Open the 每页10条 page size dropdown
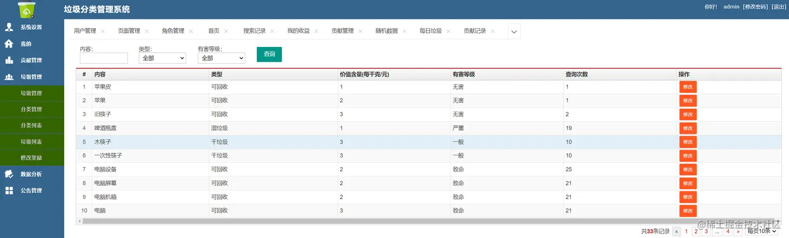This screenshot has width=789, height=238. [x=761, y=231]
